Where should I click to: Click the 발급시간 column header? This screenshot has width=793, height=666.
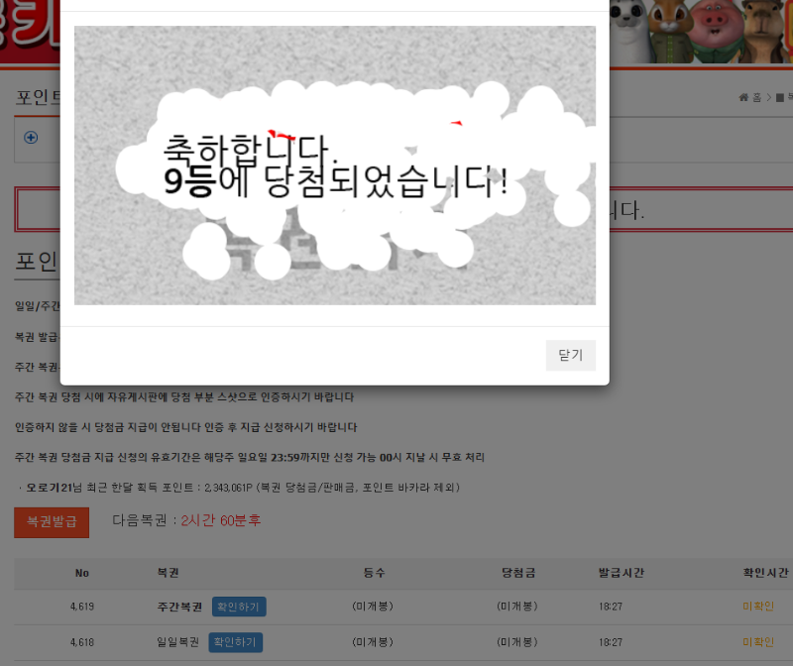[621, 573]
